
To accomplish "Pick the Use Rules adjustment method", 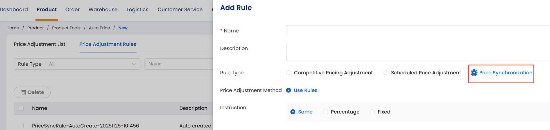I will click(288, 90).
